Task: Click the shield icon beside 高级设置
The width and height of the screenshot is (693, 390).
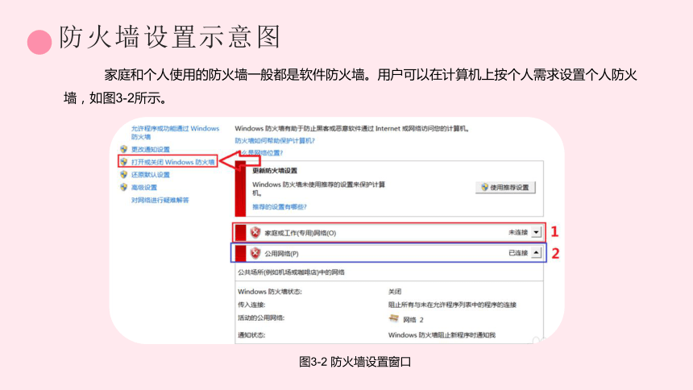Action: [124, 187]
